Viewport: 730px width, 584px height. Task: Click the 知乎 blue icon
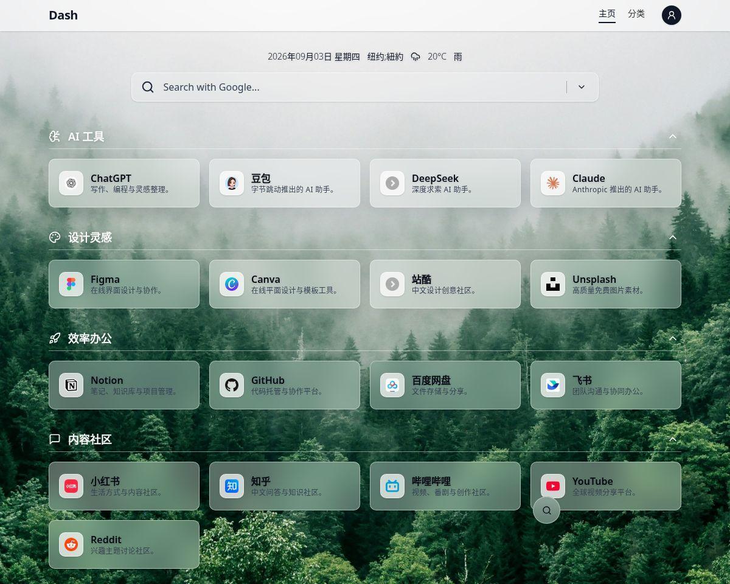232,486
